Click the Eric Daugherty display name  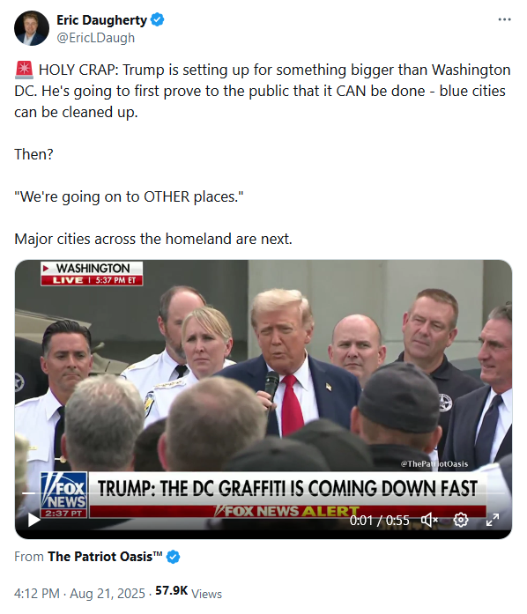[101, 20]
